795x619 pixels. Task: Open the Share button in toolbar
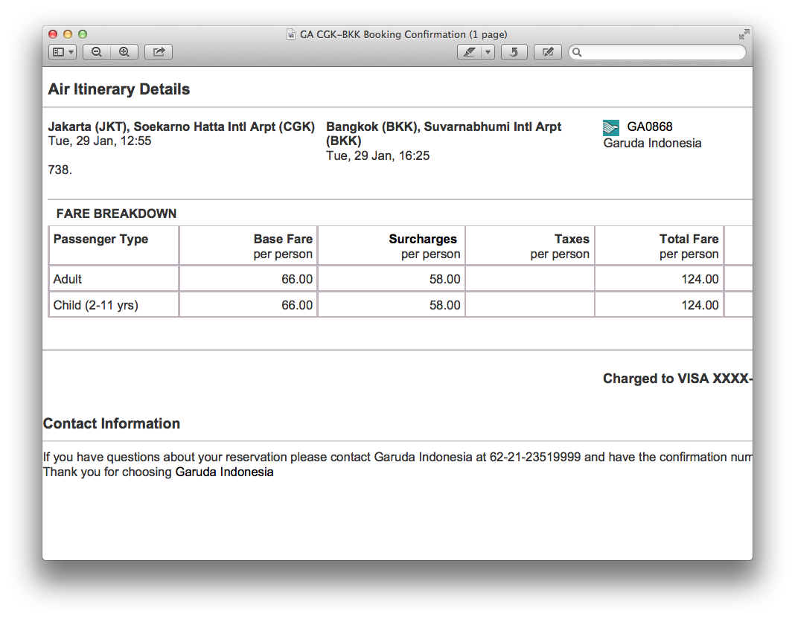pos(159,52)
